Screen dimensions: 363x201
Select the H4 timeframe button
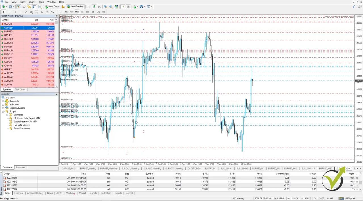87,12
